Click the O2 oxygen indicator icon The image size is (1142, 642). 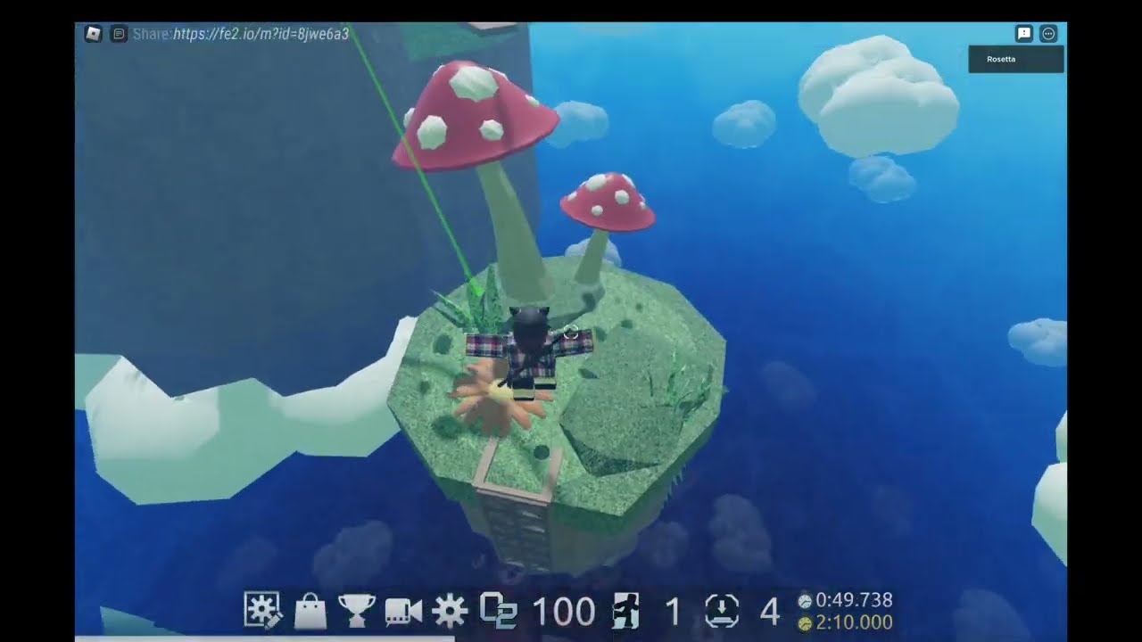500,611
